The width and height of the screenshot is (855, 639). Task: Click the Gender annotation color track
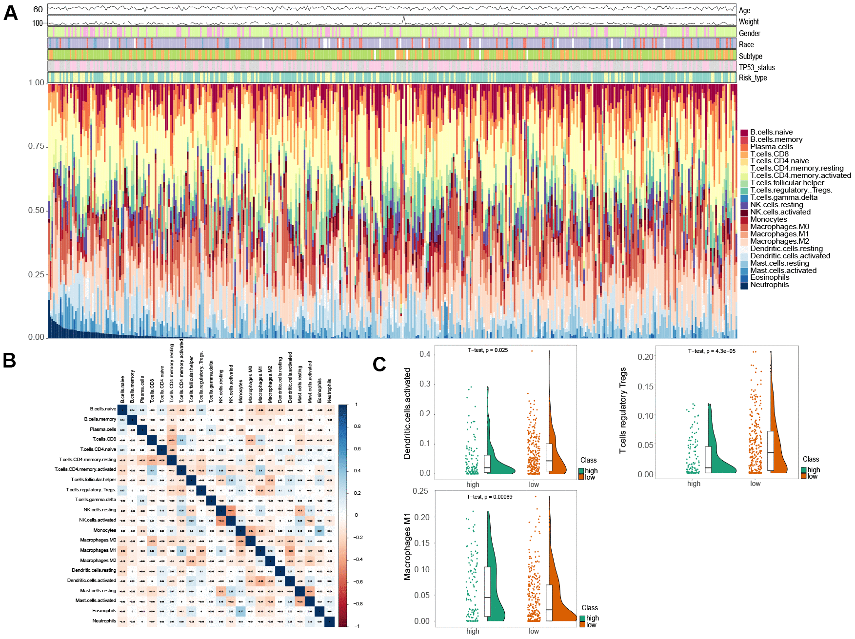click(392, 32)
